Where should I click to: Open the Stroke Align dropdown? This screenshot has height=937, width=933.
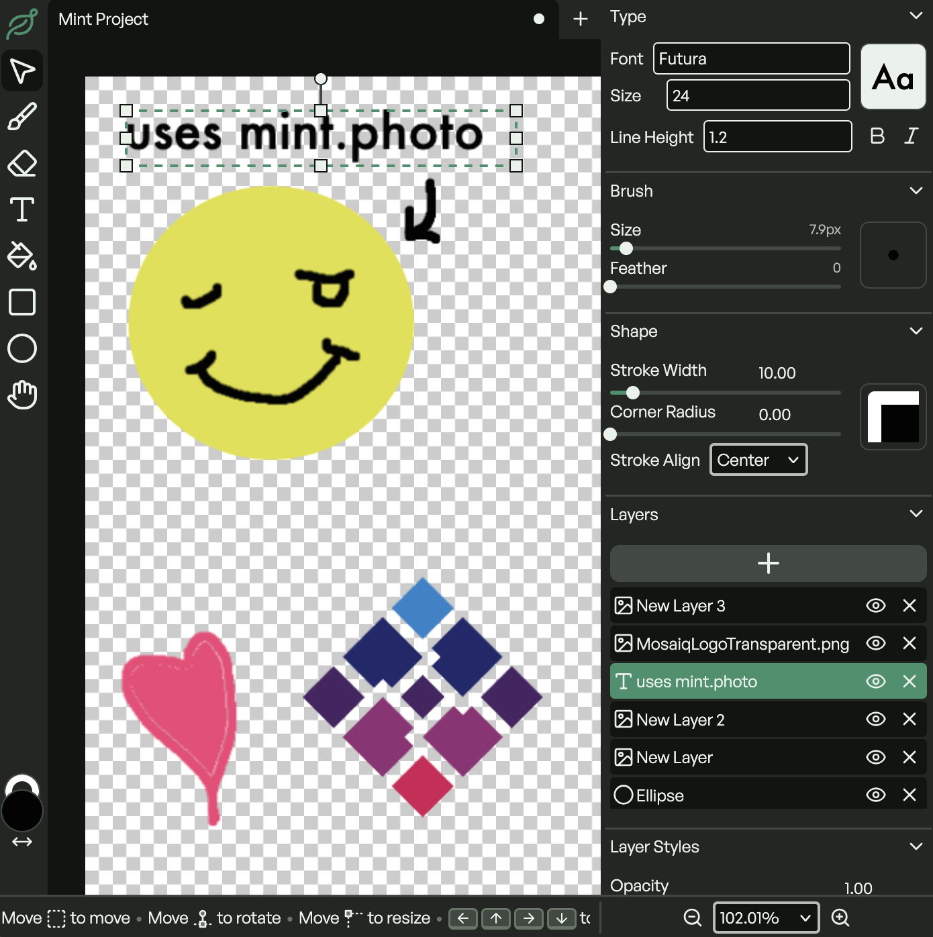(758, 460)
